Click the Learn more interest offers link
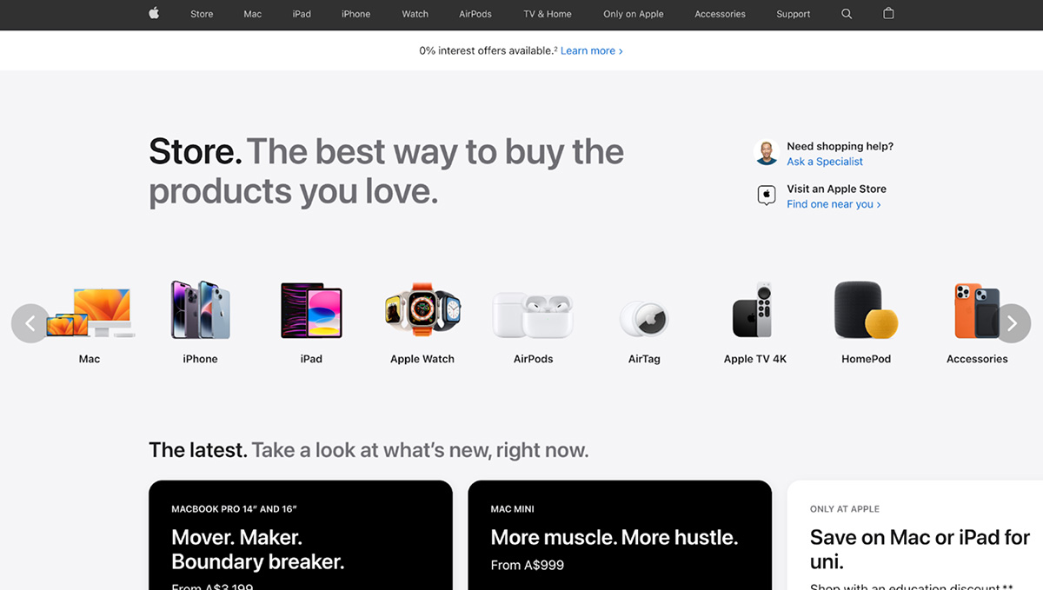Viewport: 1043px width, 590px height. click(x=592, y=51)
